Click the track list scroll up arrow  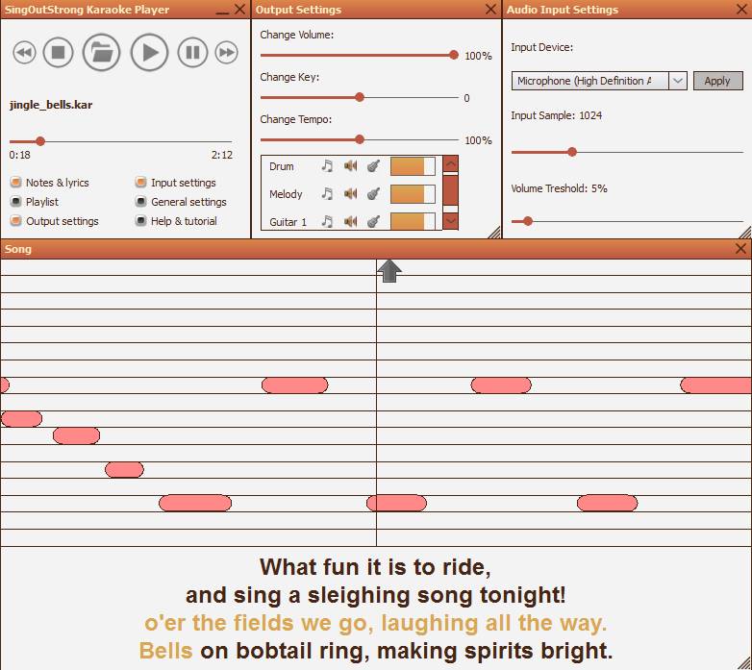click(x=450, y=164)
